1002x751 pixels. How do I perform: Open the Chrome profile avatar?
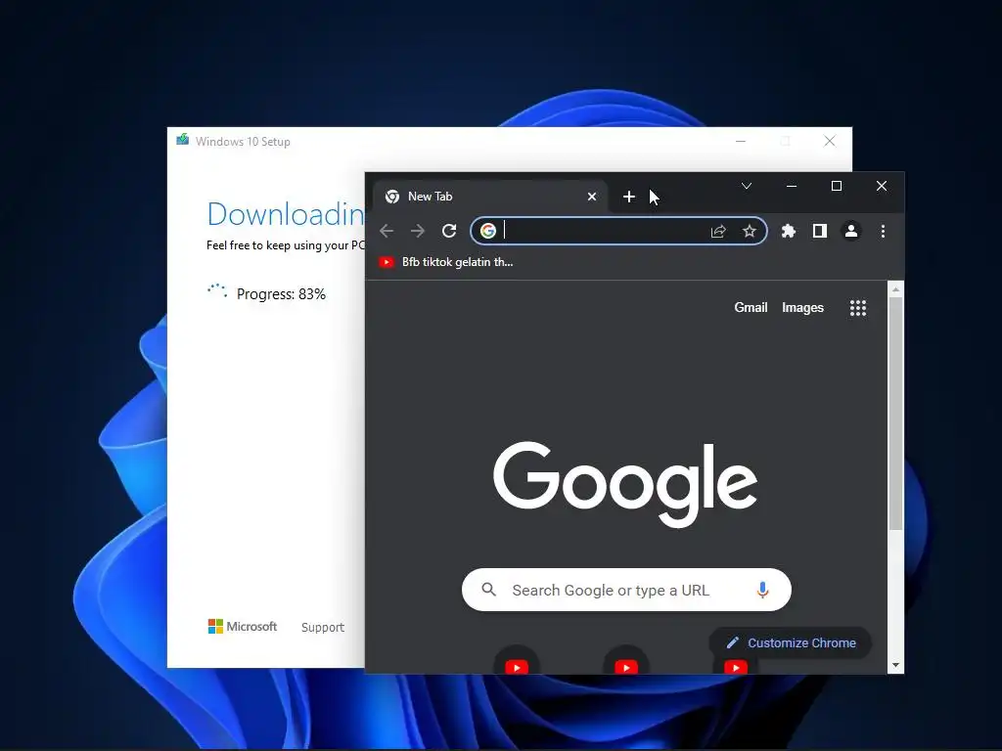click(x=851, y=231)
